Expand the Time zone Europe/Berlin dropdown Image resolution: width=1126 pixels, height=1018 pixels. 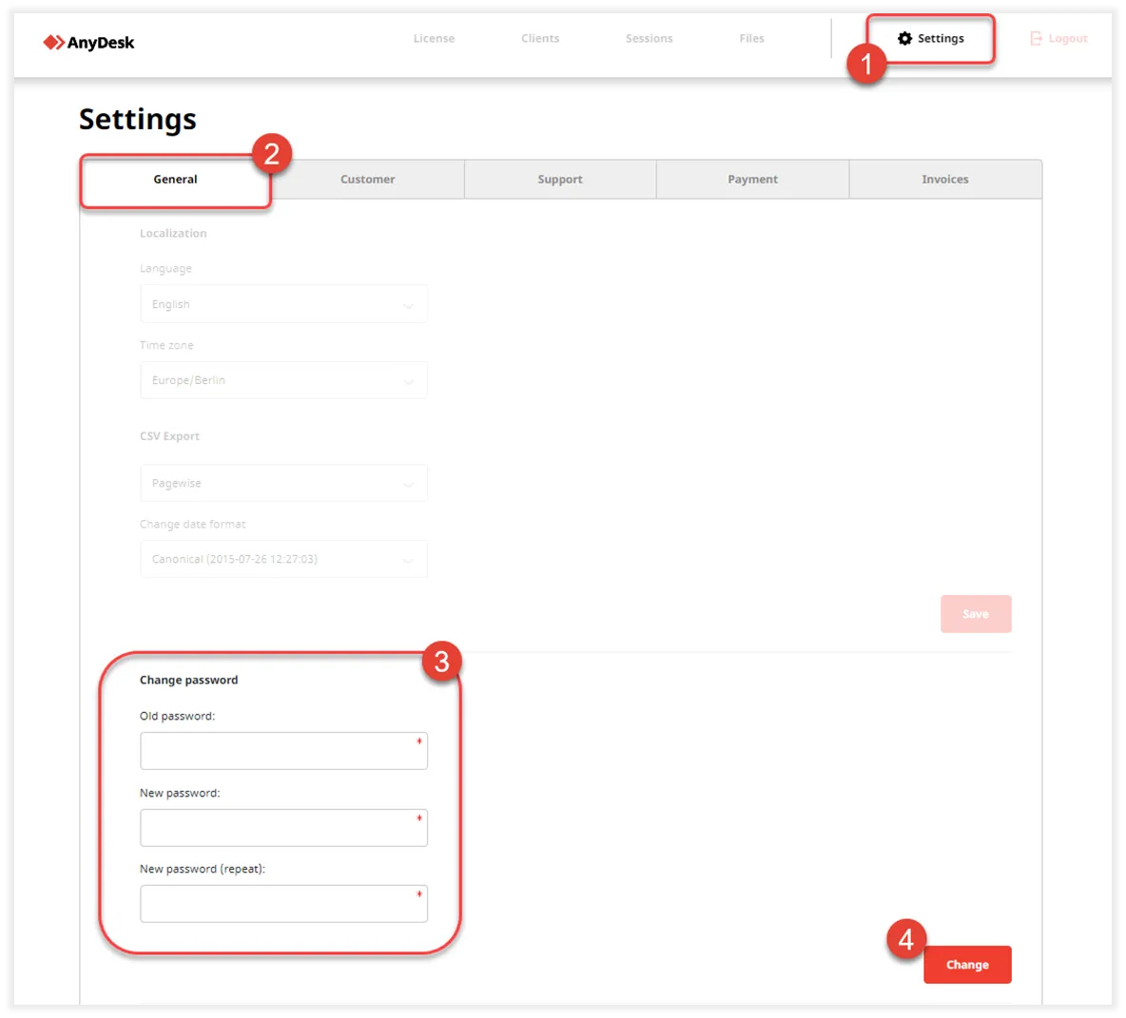click(283, 380)
